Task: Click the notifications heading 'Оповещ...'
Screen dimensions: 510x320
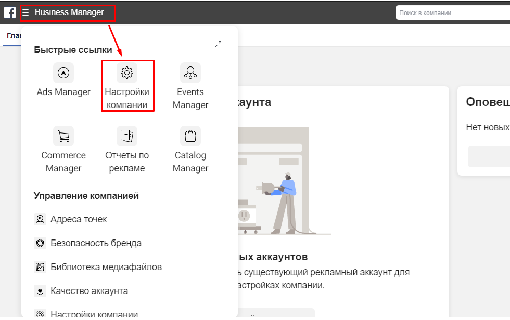Action: click(488, 102)
